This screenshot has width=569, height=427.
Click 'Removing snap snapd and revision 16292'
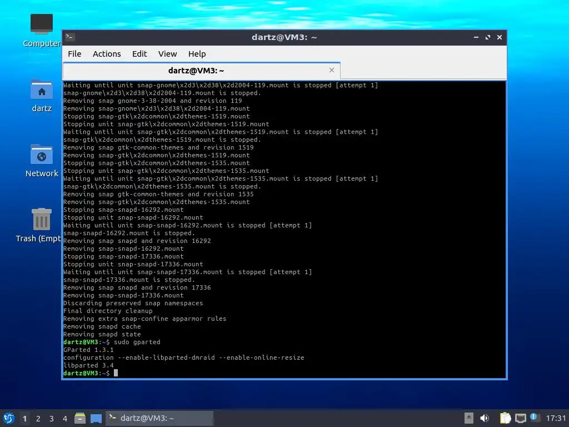coord(137,241)
